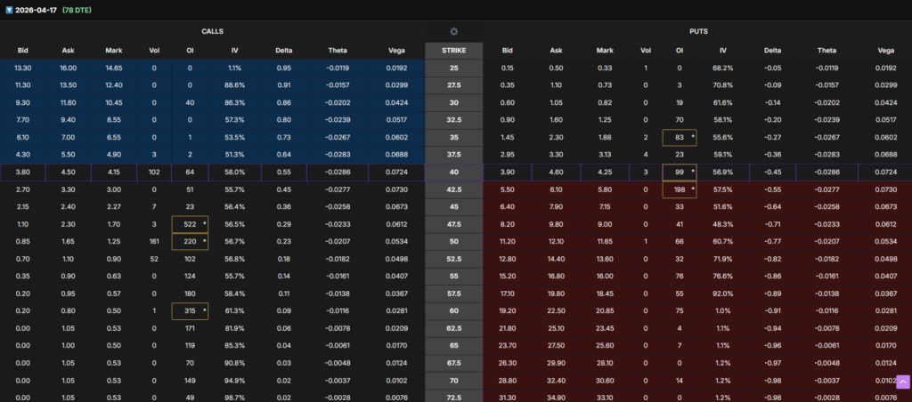Image resolution: width=912 pixels, height=402 pixels.
Task: Sort by the STRIKE column header
Action: 454,51
